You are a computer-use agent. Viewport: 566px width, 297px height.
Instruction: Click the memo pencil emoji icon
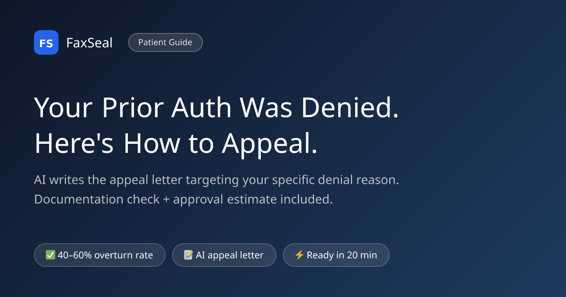(x=189, y=255)
